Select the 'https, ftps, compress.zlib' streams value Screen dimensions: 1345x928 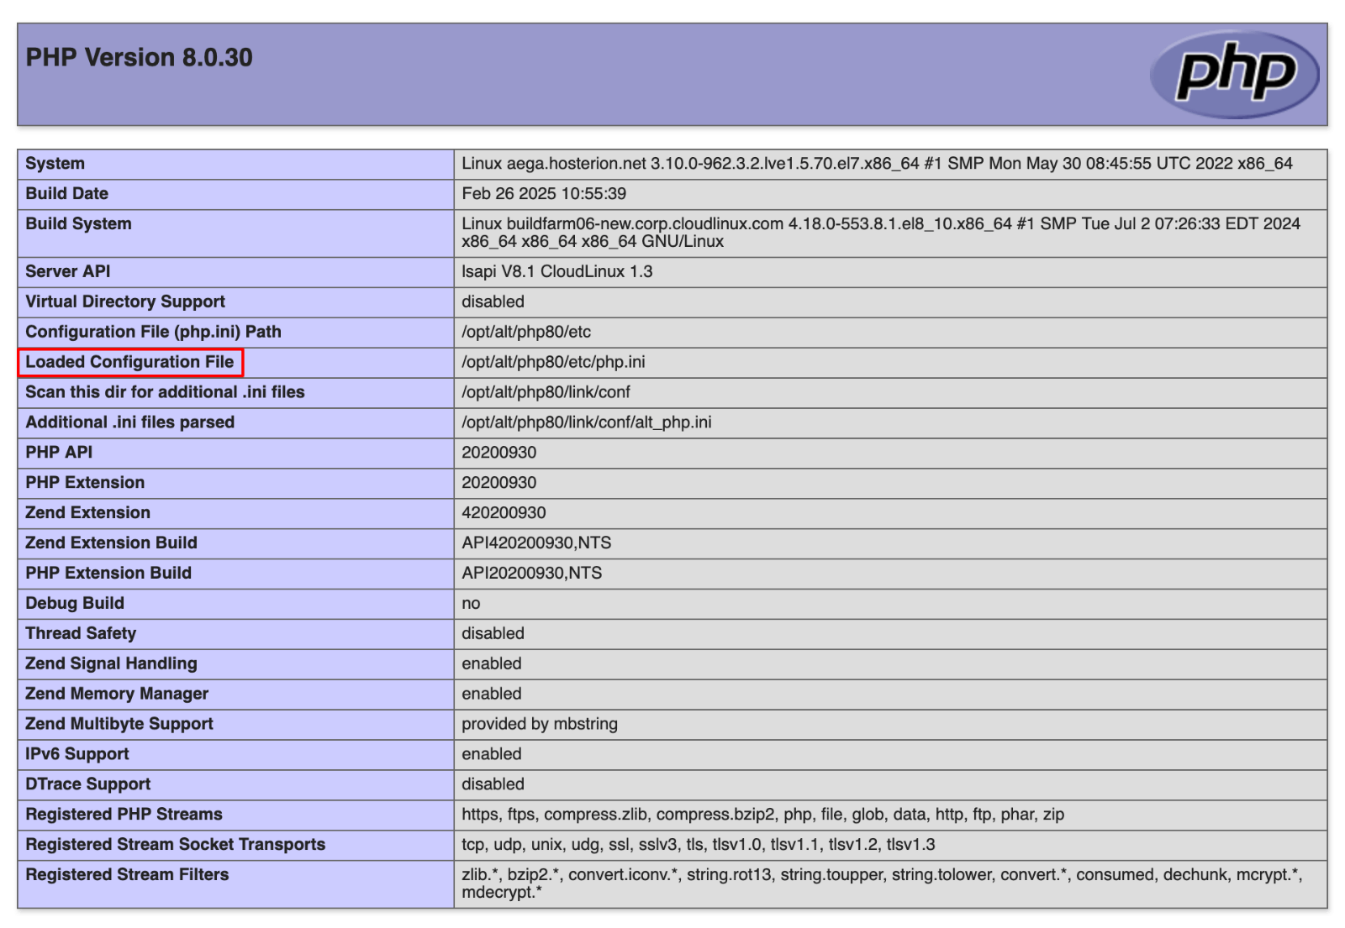pos(763,815)
